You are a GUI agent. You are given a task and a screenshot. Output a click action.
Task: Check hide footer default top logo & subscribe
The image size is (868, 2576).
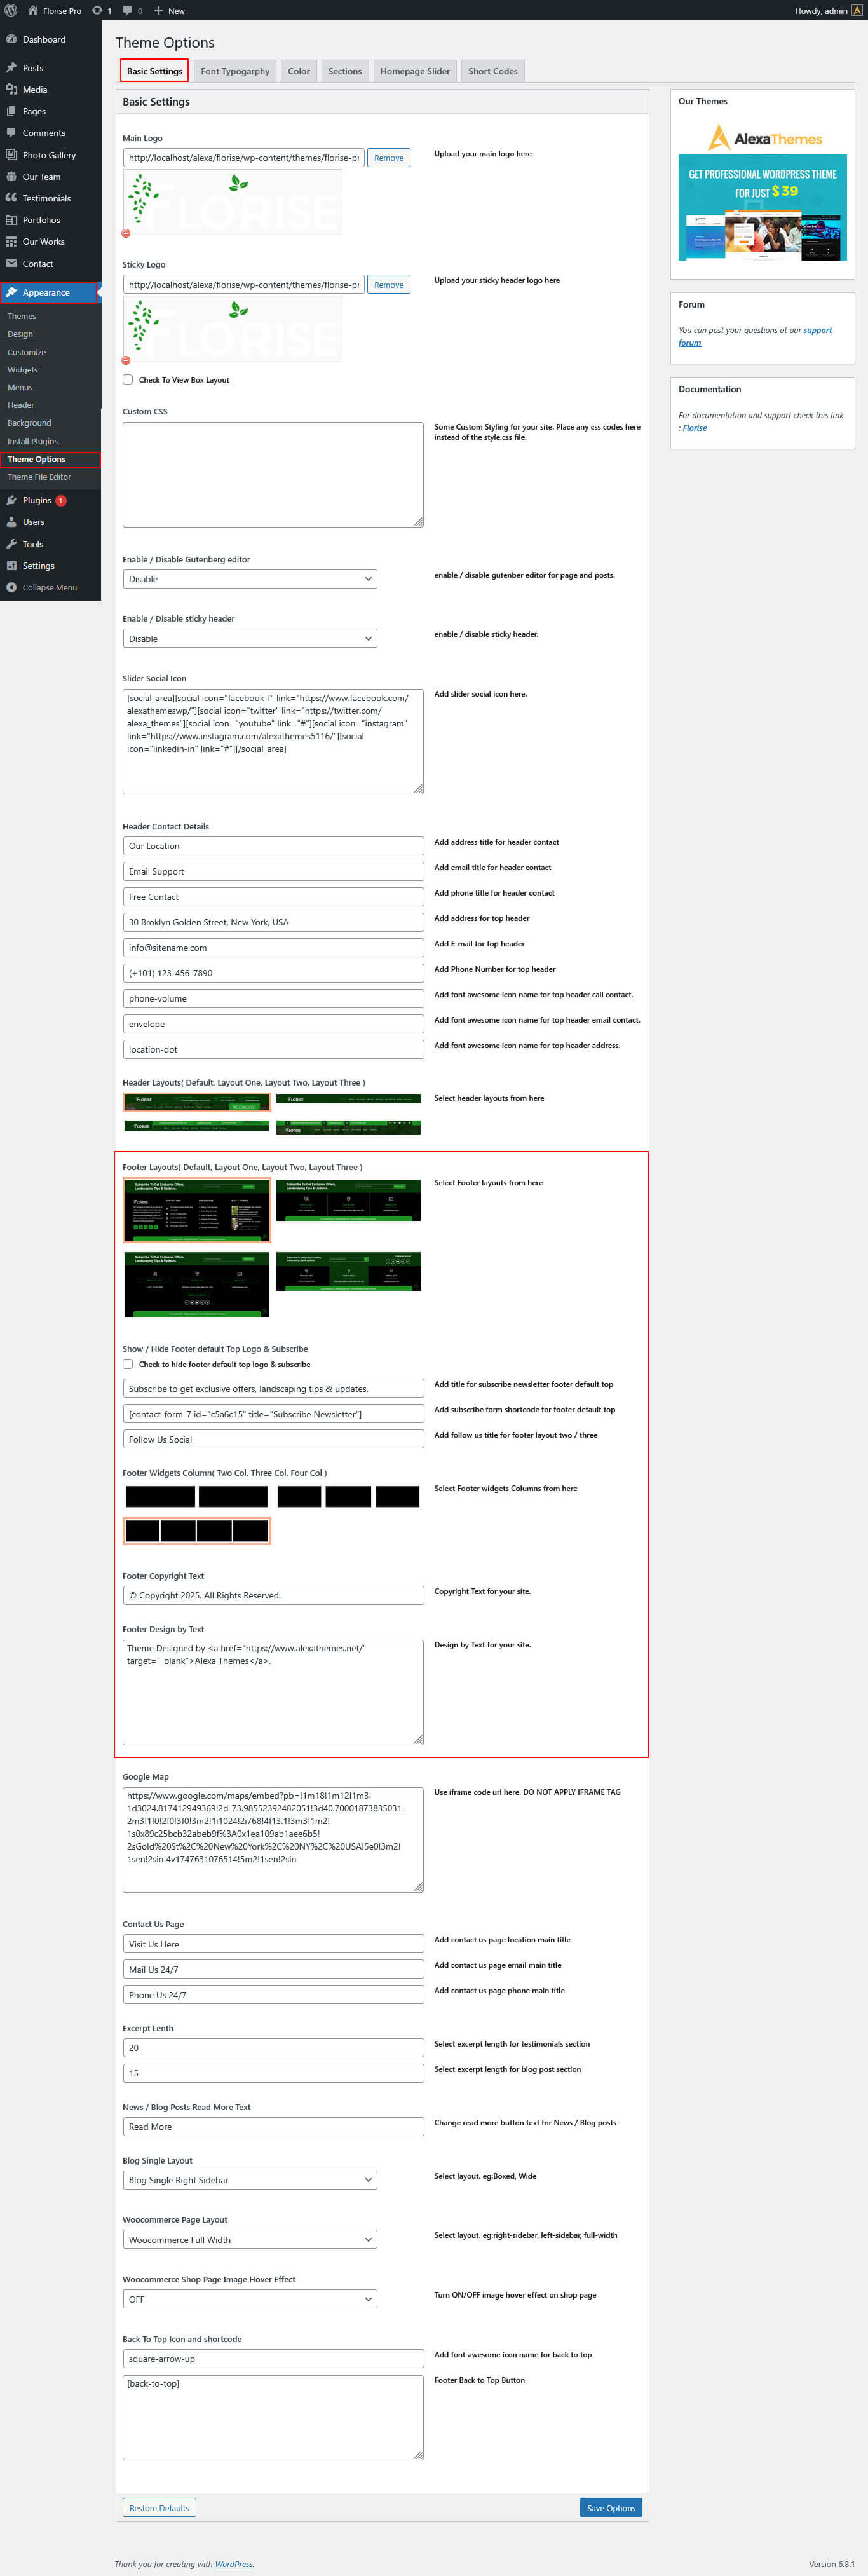pos(128,1364)
